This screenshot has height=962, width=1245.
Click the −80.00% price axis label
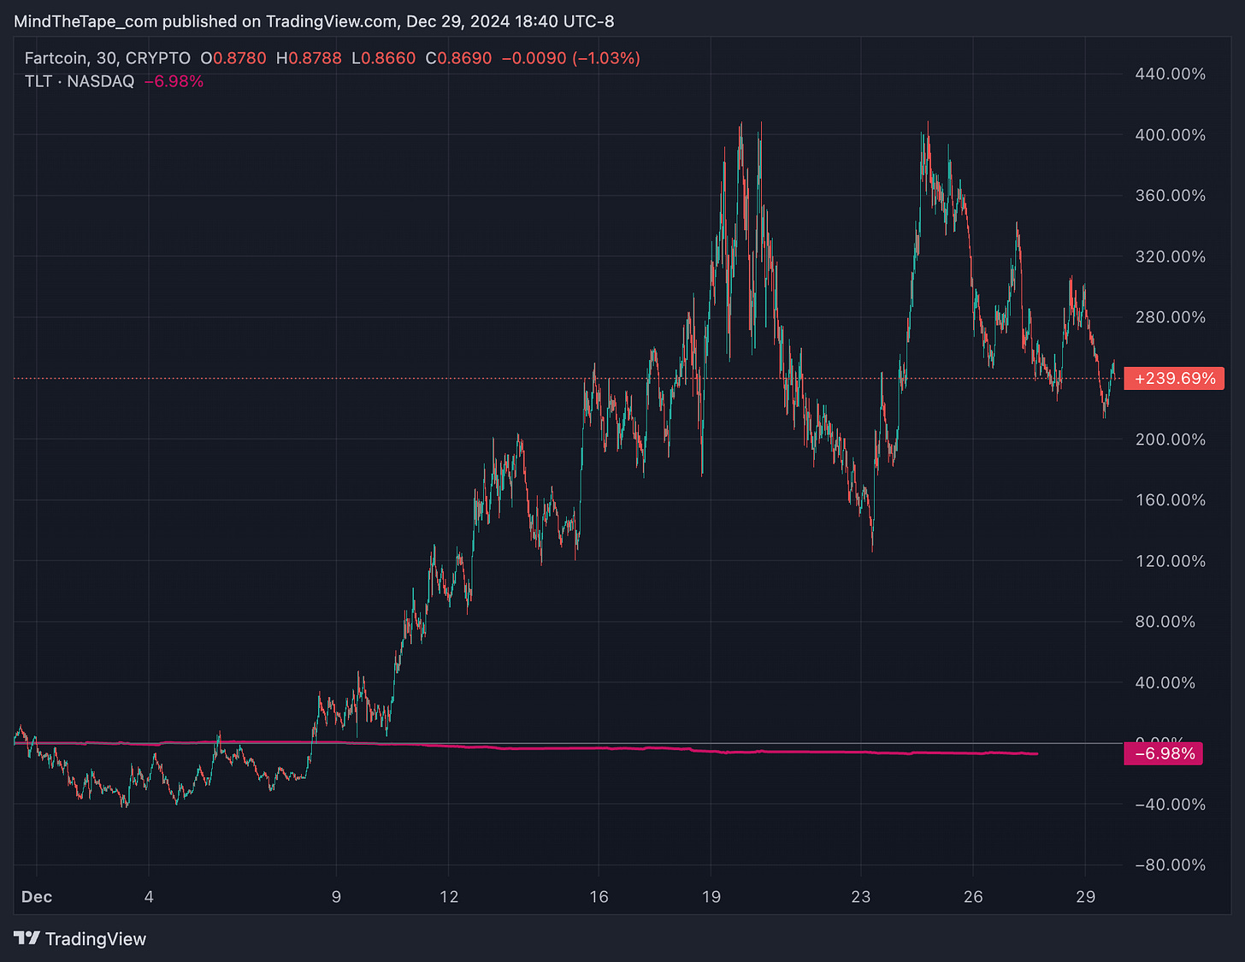(x=1170, y=865)
